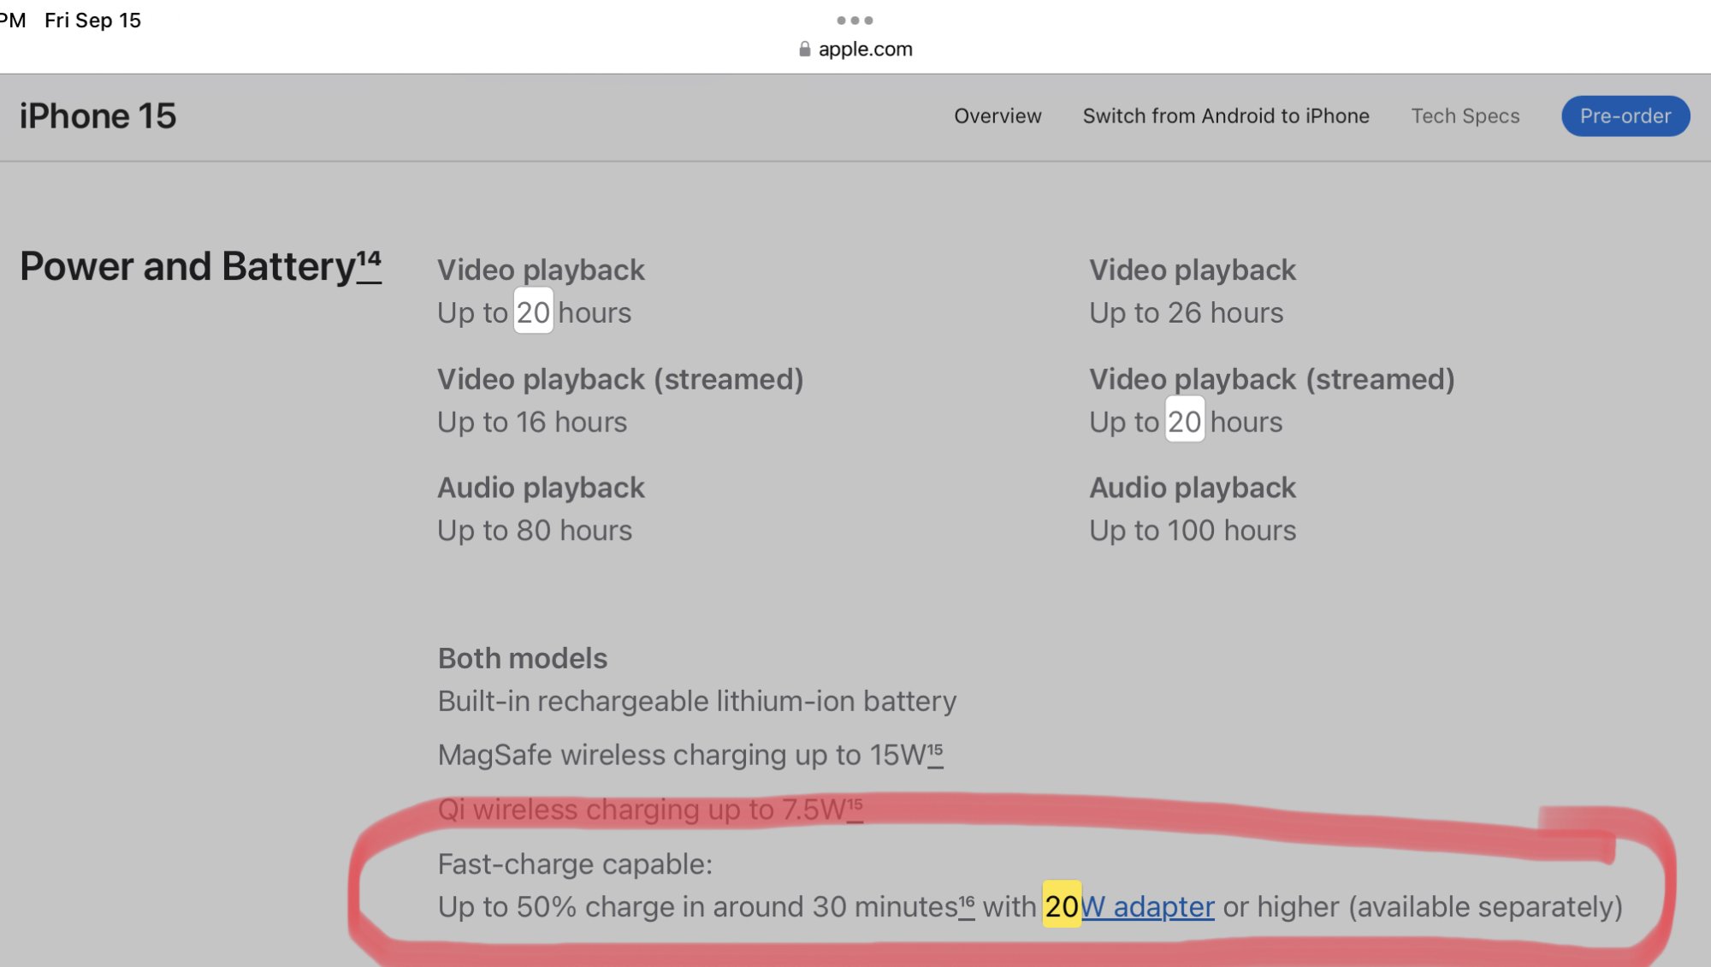Viewport: 1711px width, 967px height.
Task: Open the 20W adapter link
Action: [x=1147, y=906]
